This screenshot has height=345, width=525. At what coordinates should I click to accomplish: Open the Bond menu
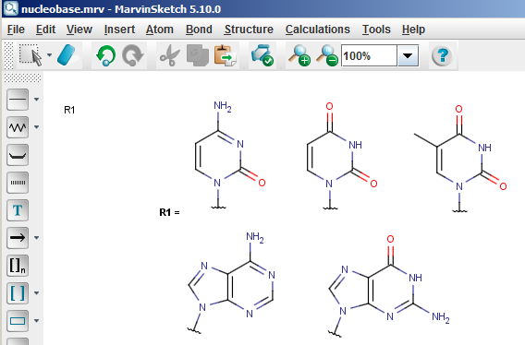(199, 30)
